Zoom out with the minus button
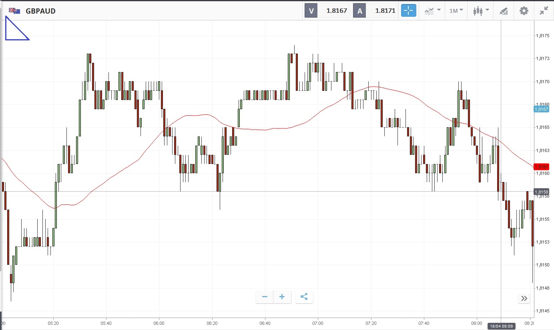 [265, 297]
